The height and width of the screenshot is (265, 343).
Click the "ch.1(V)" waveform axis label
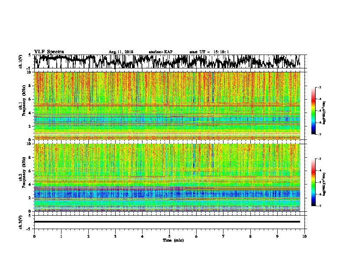click(21, 61)
